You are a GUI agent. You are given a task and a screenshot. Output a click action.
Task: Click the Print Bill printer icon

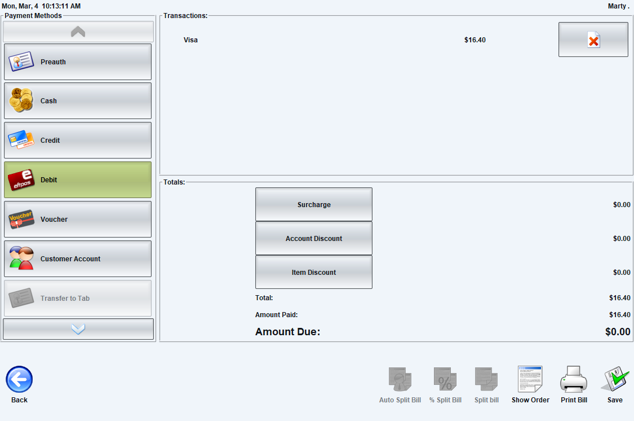[x=574, y=384]
